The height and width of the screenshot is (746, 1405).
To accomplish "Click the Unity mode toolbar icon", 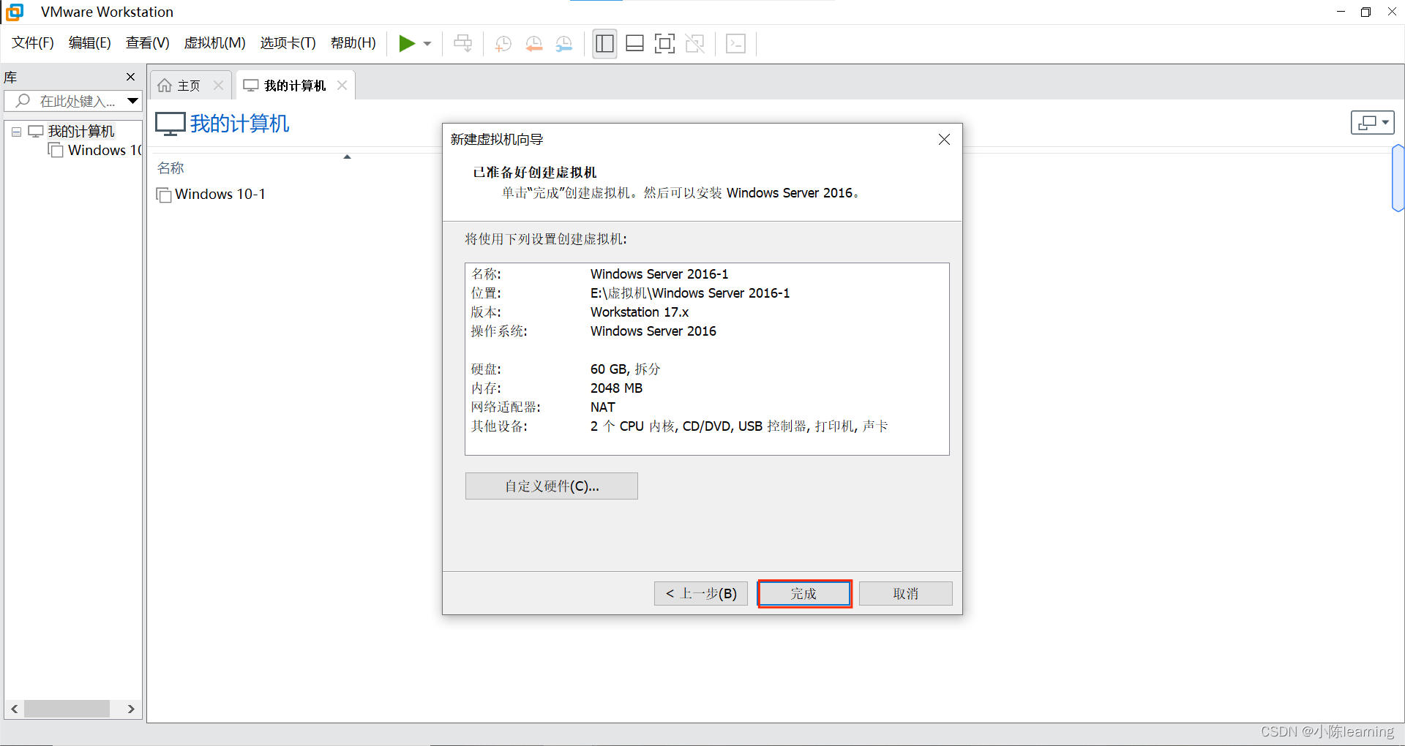I will [x=694, y=44].
